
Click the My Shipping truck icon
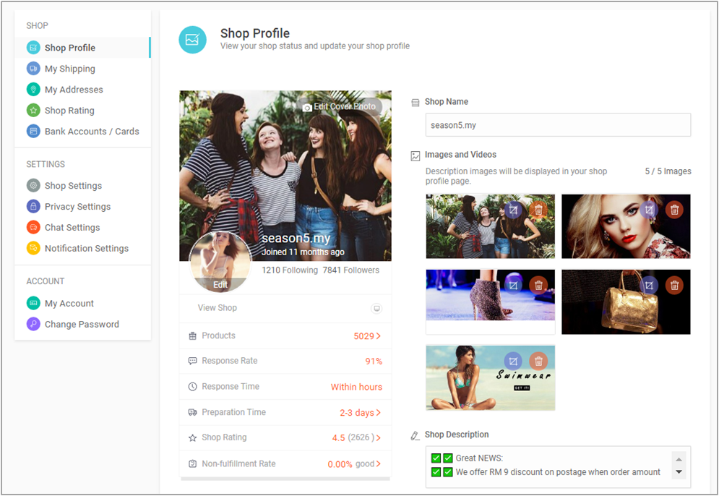point(33,69)
